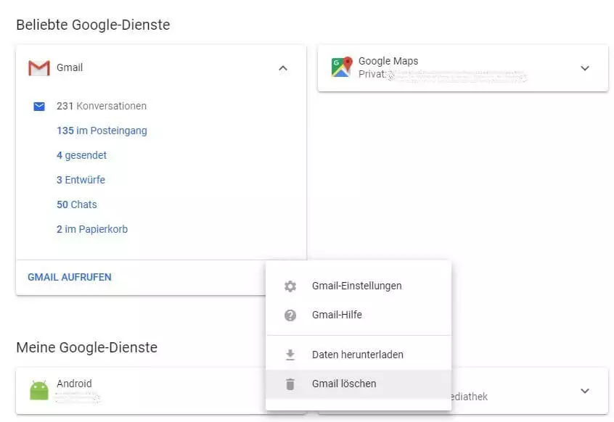Open the 3 Entwürfe link
The height and width of the screenshot is (422, 614).
[81, 180]
